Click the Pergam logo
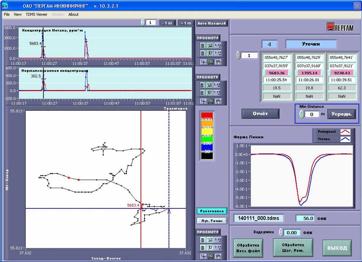Viewport: 362px width, 262px height. tap(340, 27)
